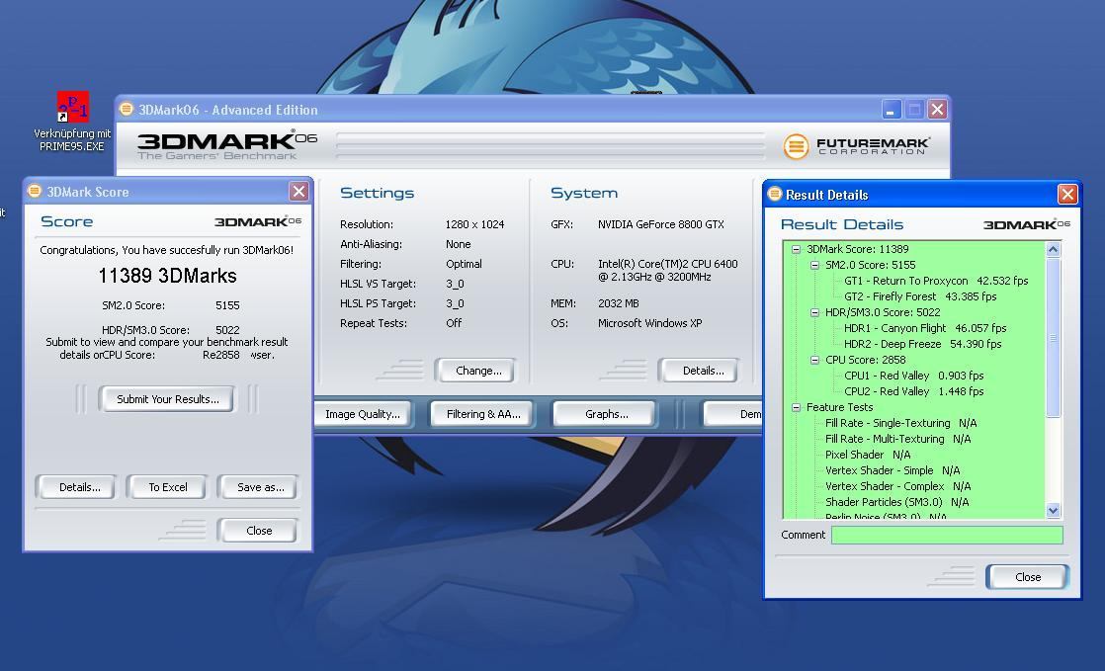Click the Futuremark Corporation logo
This screenshot has width=1105, height=671.
pos(857,146)
